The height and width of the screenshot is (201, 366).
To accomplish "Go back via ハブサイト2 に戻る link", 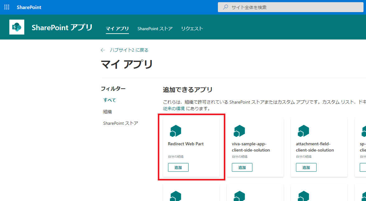I will (129, 50).
